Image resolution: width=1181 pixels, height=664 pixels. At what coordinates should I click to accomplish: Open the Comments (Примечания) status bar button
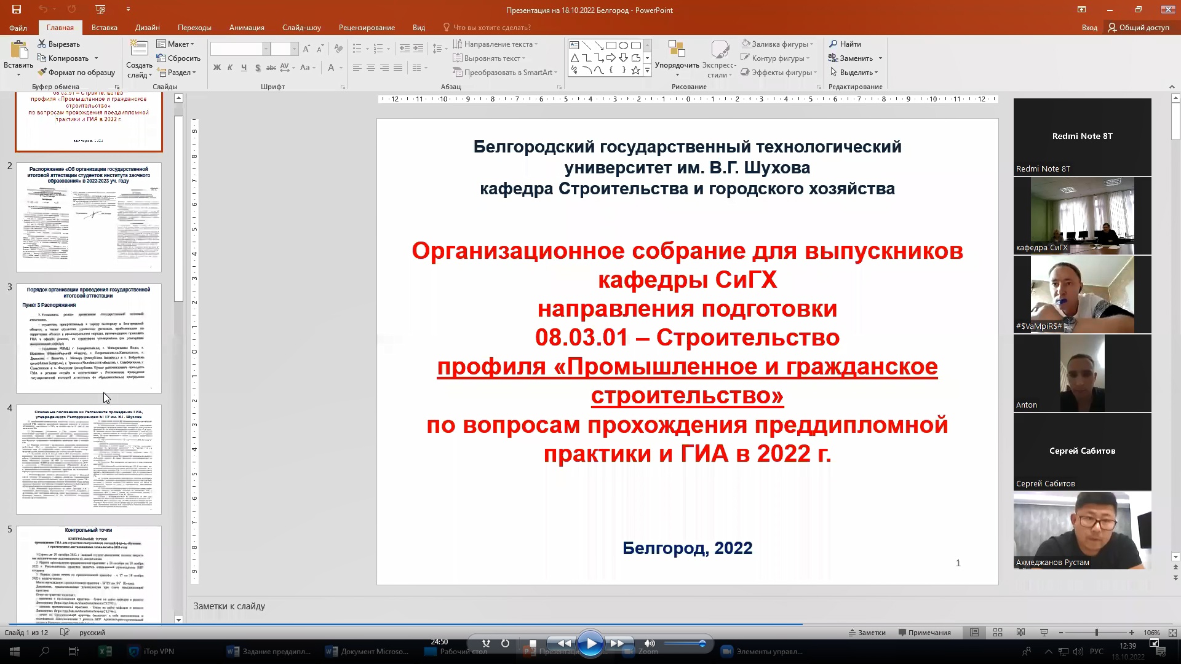(x=925, y=632)
